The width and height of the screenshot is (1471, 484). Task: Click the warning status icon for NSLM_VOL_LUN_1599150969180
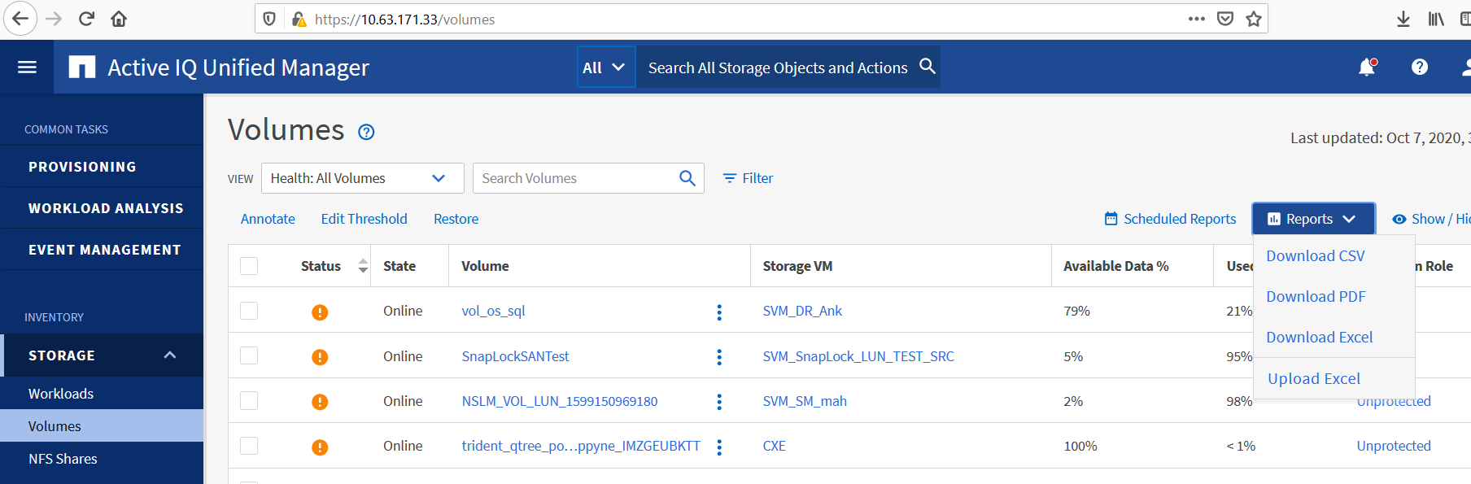tap(320, 402)
